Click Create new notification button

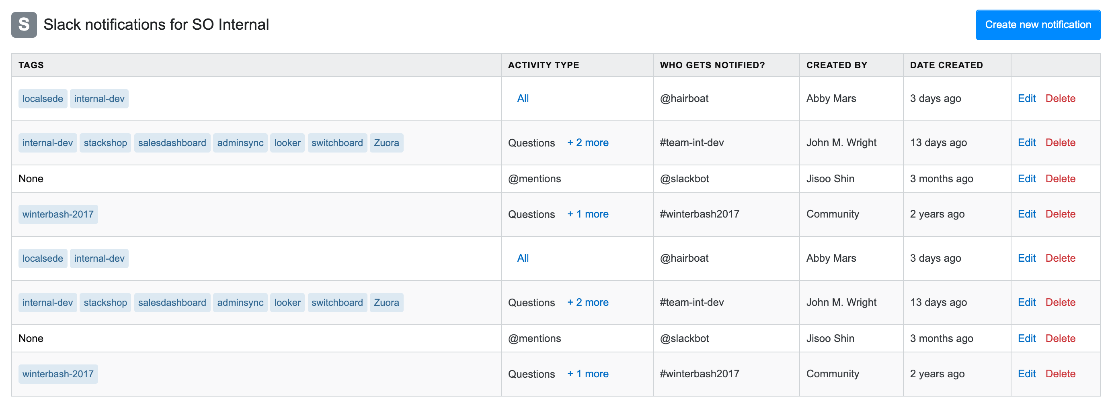point(1038,25)
